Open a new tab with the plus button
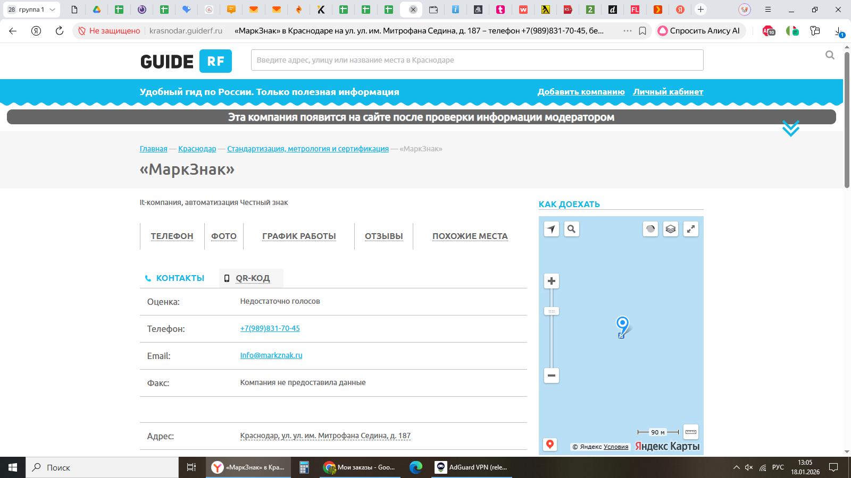The width and height of the screenshot is (851, 478). (700, 10)
